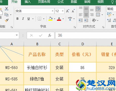Open 字体 group dialog launcher
The width and height of the screenshot is (116, 91).
pos(75,27)
